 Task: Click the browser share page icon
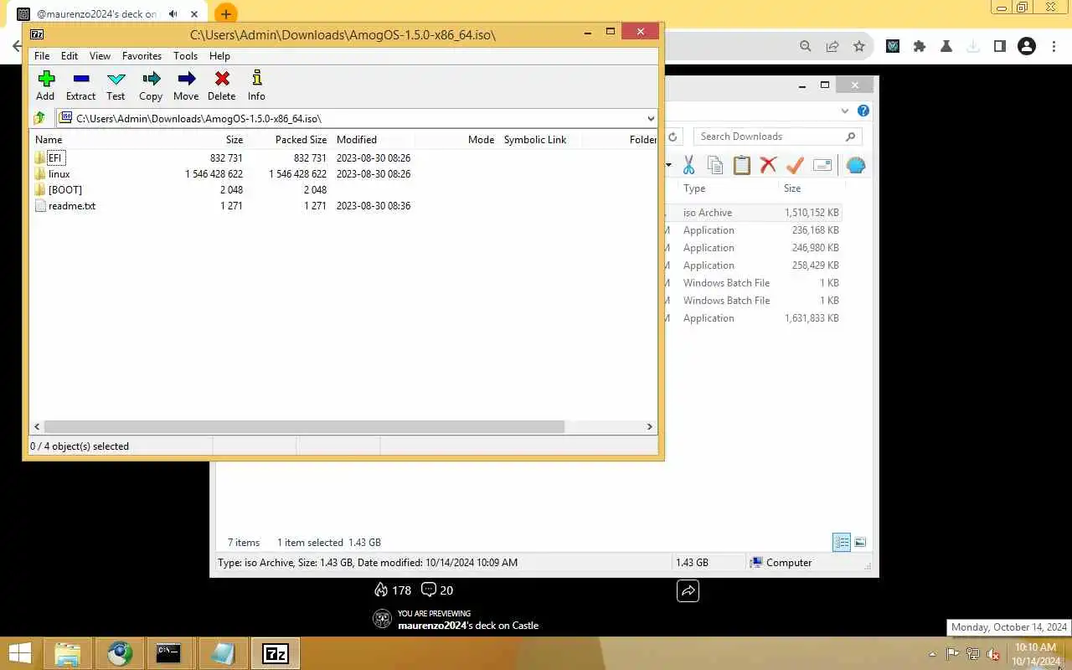(832, 47)
